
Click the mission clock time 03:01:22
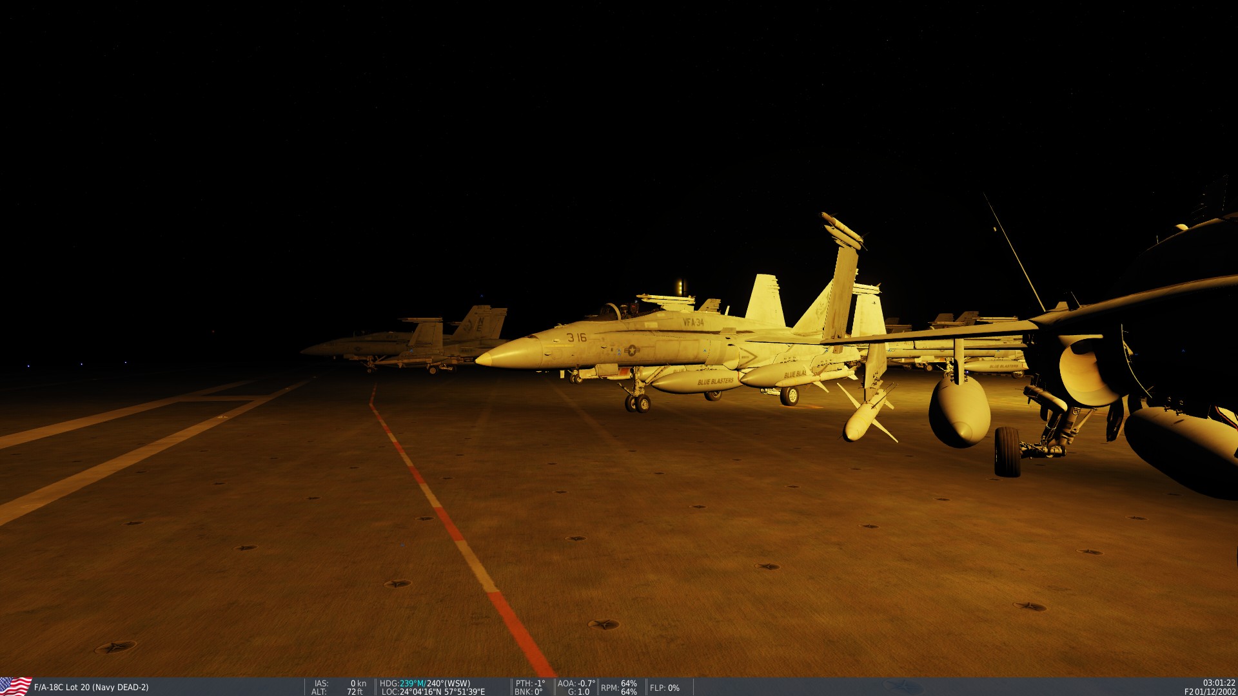(x=1219, y=683)
